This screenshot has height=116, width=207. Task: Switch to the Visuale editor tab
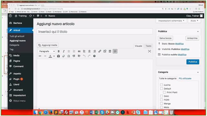[x=138, y=46]
